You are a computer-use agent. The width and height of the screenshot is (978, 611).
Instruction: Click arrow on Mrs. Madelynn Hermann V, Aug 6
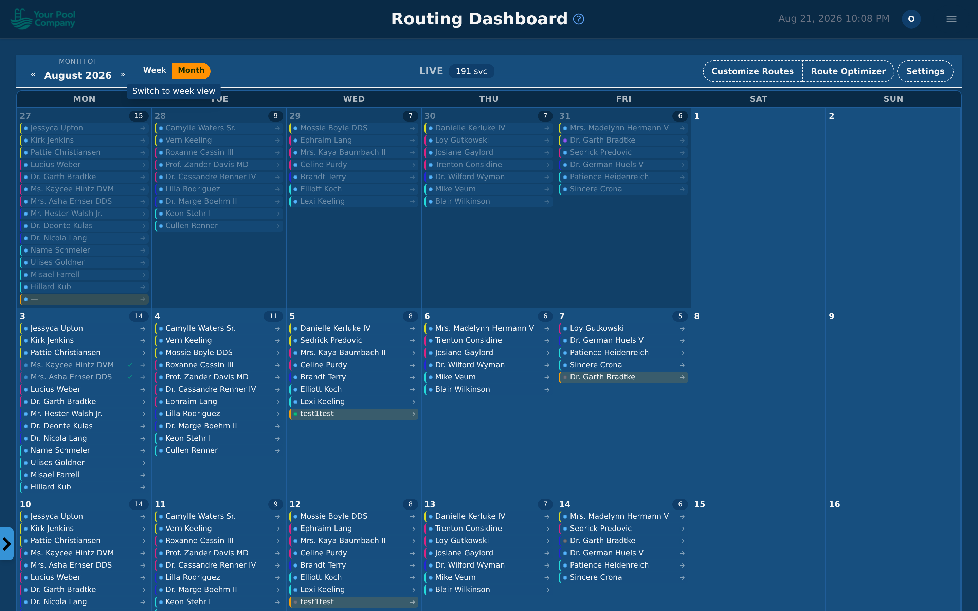click(547, 329)
